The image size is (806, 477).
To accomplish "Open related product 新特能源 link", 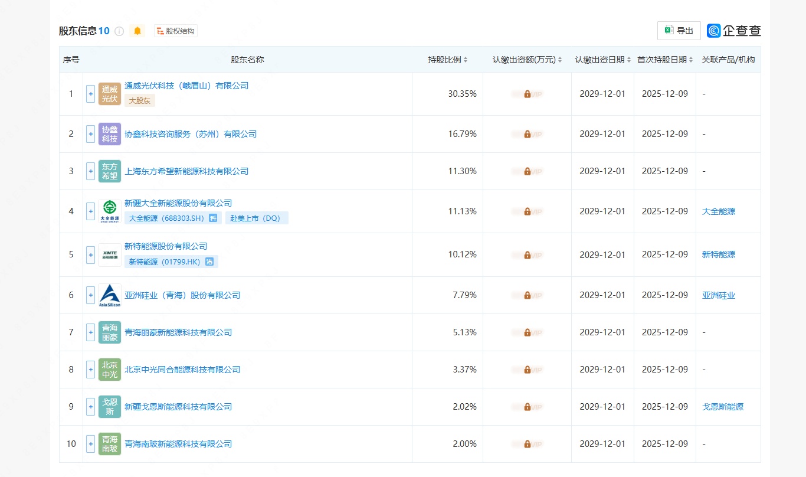I will tap(719, 254).
